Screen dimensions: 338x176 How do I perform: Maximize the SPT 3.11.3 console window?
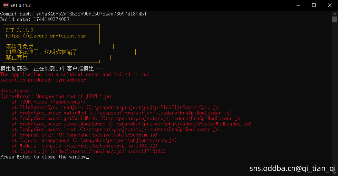(314, 5)
